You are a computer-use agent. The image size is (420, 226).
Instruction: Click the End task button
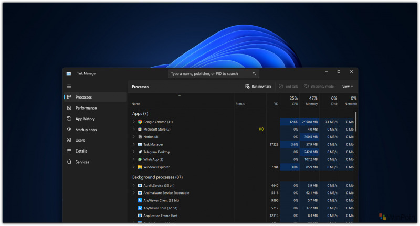(x=288, y=87)
